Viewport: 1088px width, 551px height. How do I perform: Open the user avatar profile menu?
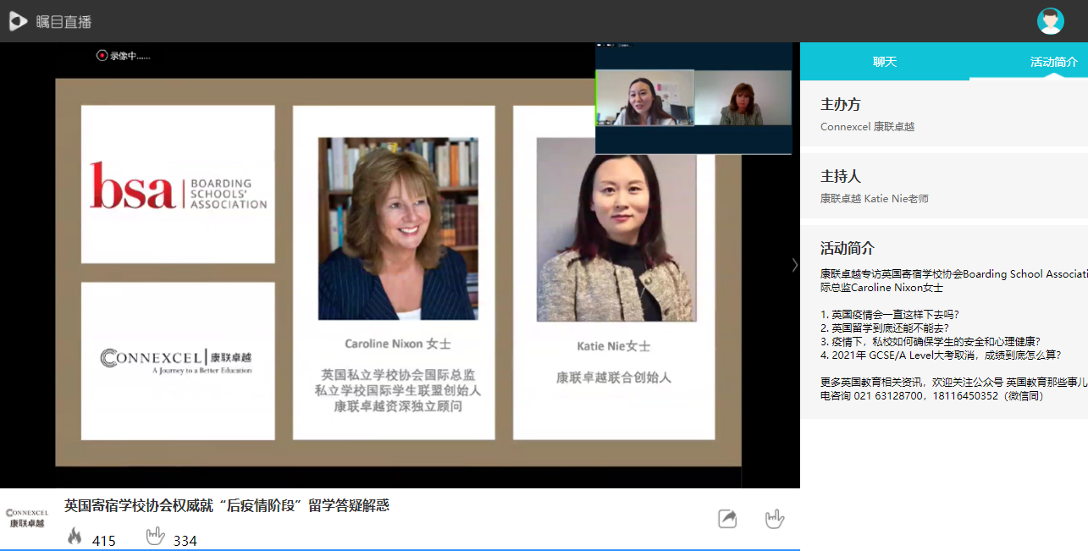pos(1050,21)
